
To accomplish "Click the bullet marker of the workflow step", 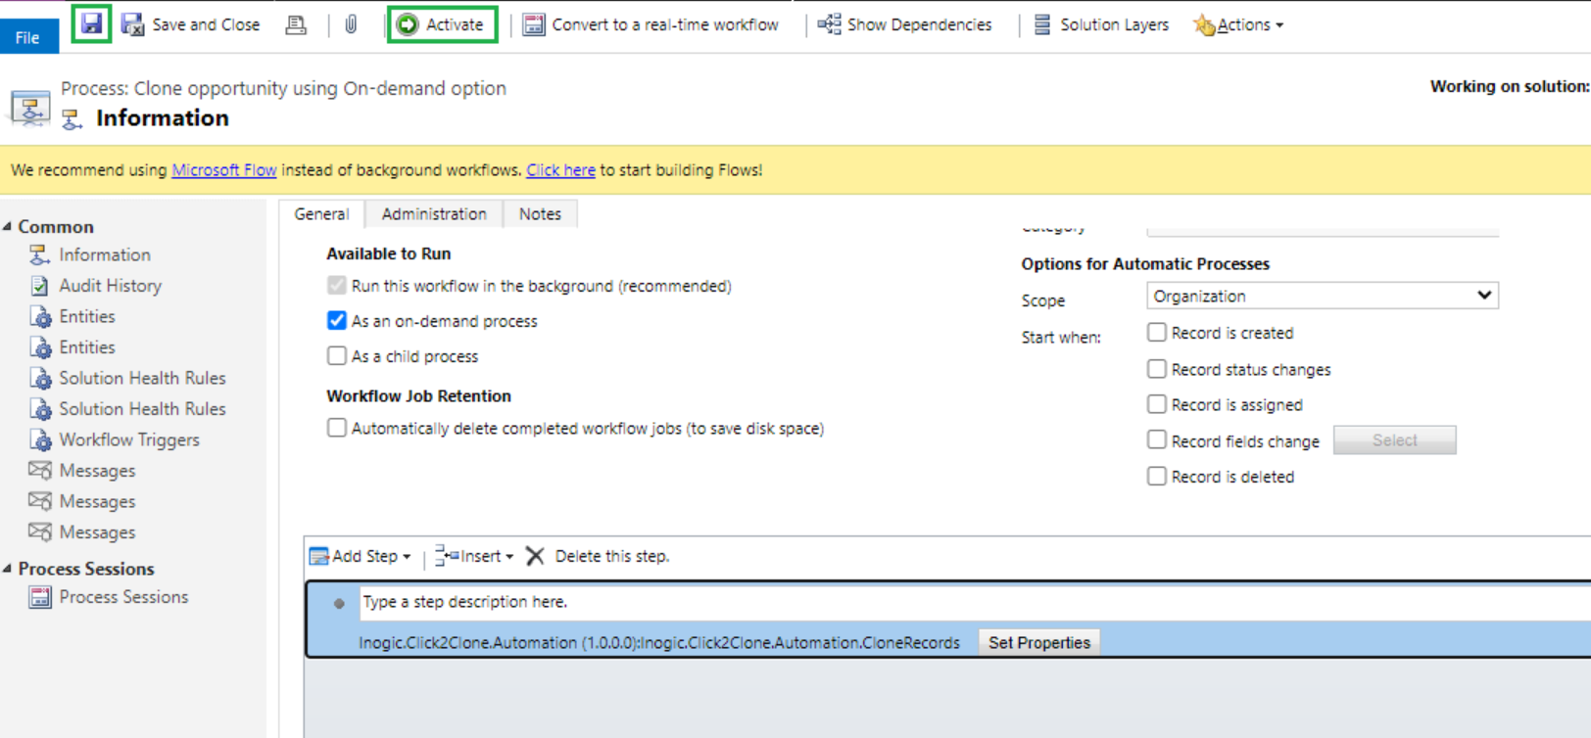I will click(x=339, y=604).
